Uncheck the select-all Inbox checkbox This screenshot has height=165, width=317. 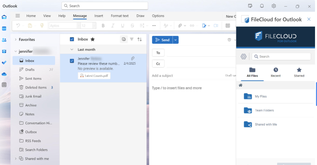pos(72,39)
